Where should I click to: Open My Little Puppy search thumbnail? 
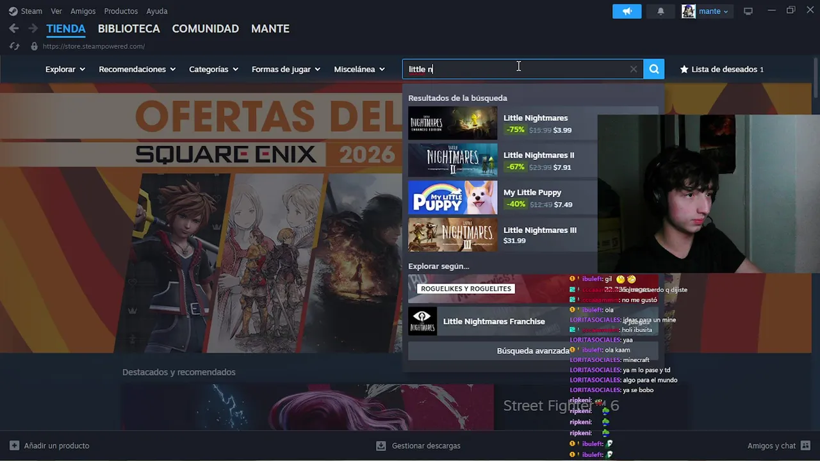click(x=452, y=197)
